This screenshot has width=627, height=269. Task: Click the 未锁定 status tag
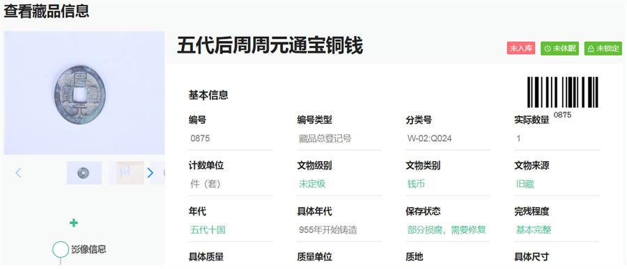point(603,49)
